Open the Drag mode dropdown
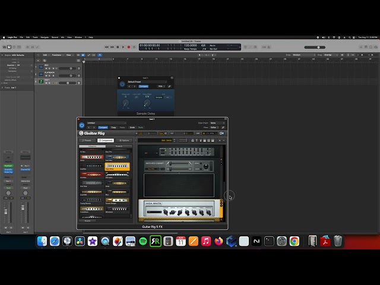This screenshot has height=285, width=380. point(331,55)
